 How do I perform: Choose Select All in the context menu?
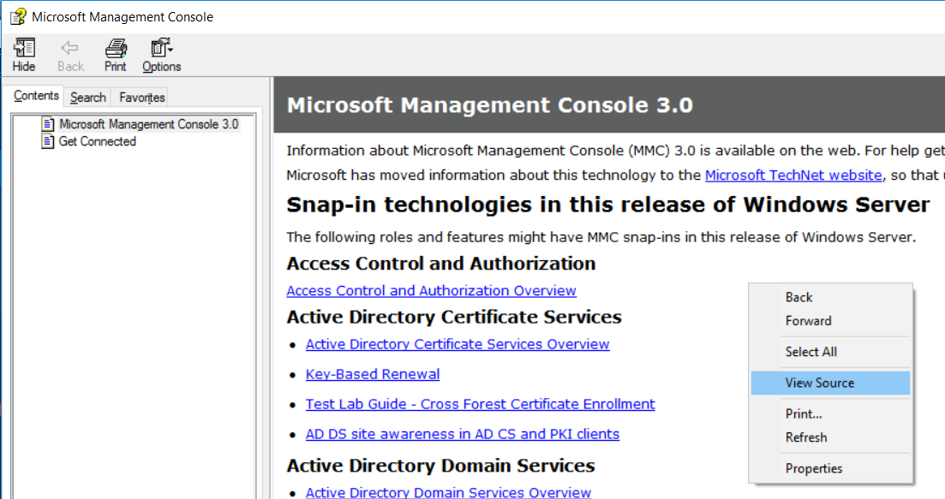pyautogui.click(x=830, y=352)
